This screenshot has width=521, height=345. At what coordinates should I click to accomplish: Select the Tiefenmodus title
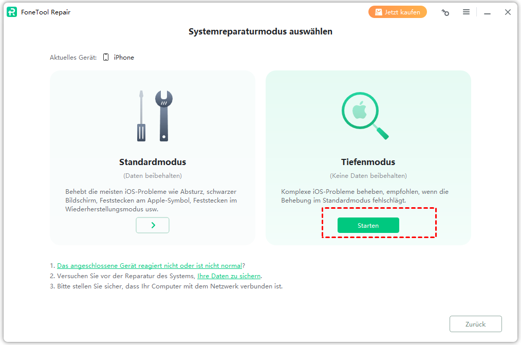pos(368,162)
